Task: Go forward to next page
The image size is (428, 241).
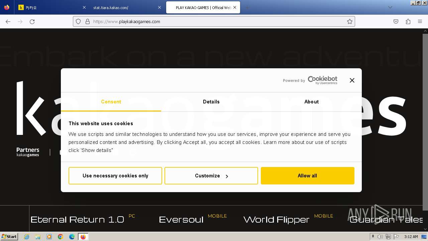Action: (20, 21)
